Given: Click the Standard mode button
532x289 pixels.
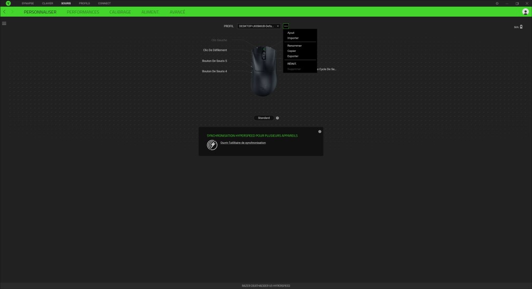Looking at the screenshot, I should (x=263, y=118).
